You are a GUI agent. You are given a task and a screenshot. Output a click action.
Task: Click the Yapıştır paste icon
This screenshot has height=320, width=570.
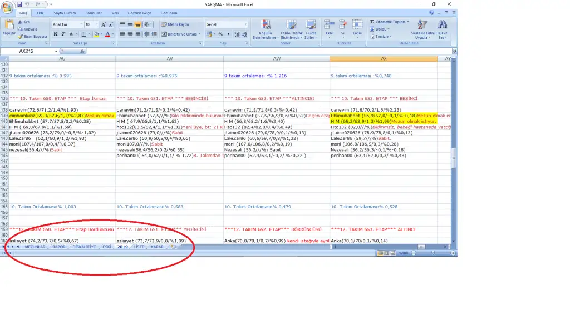[x=9, y=26]
